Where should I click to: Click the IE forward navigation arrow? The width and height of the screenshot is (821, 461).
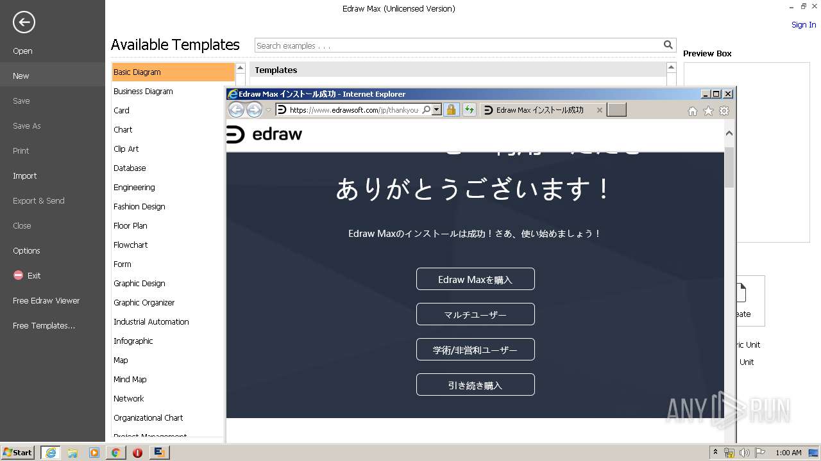(254, 110)
